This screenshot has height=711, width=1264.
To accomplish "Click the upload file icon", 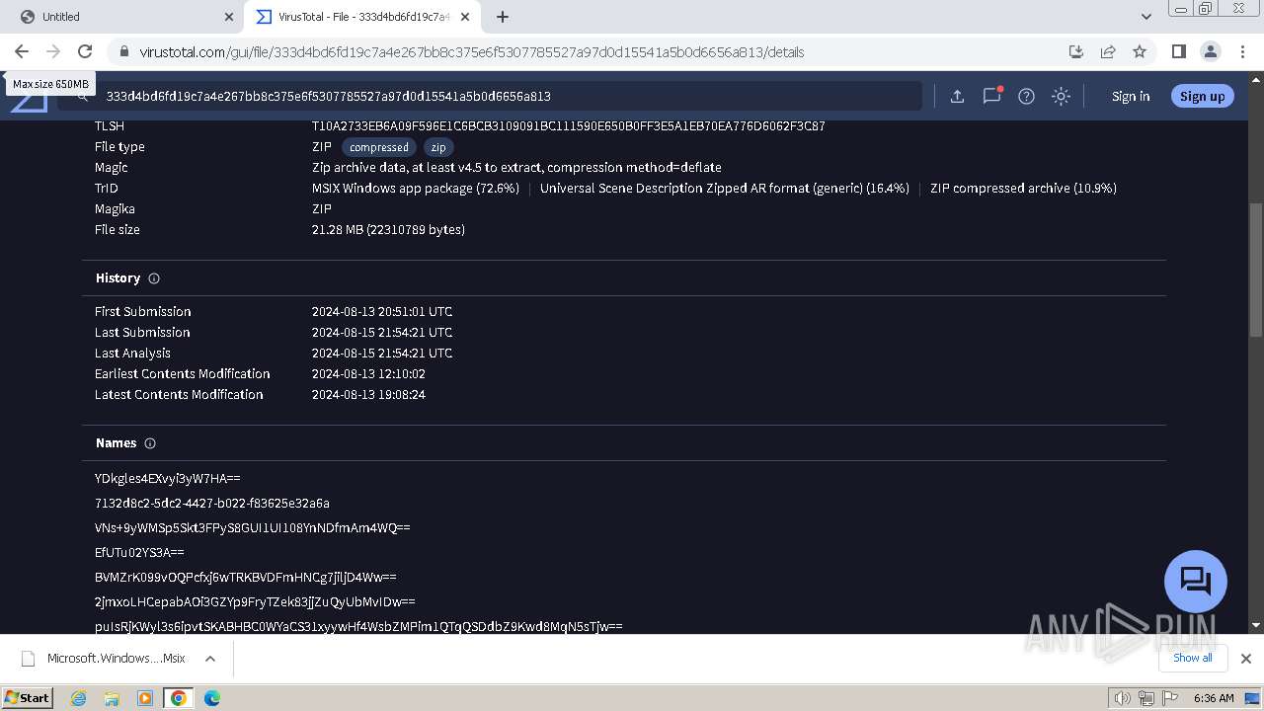I will click(957, 96).
